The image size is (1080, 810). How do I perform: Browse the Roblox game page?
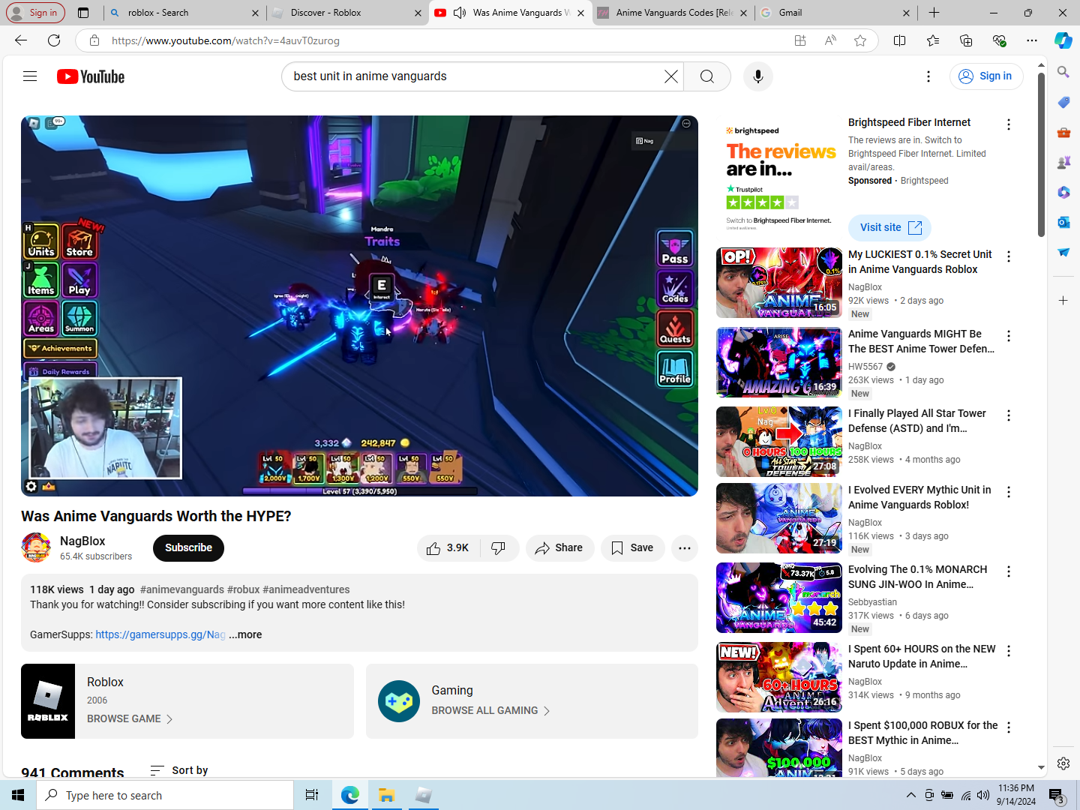[x=130, y=718]
